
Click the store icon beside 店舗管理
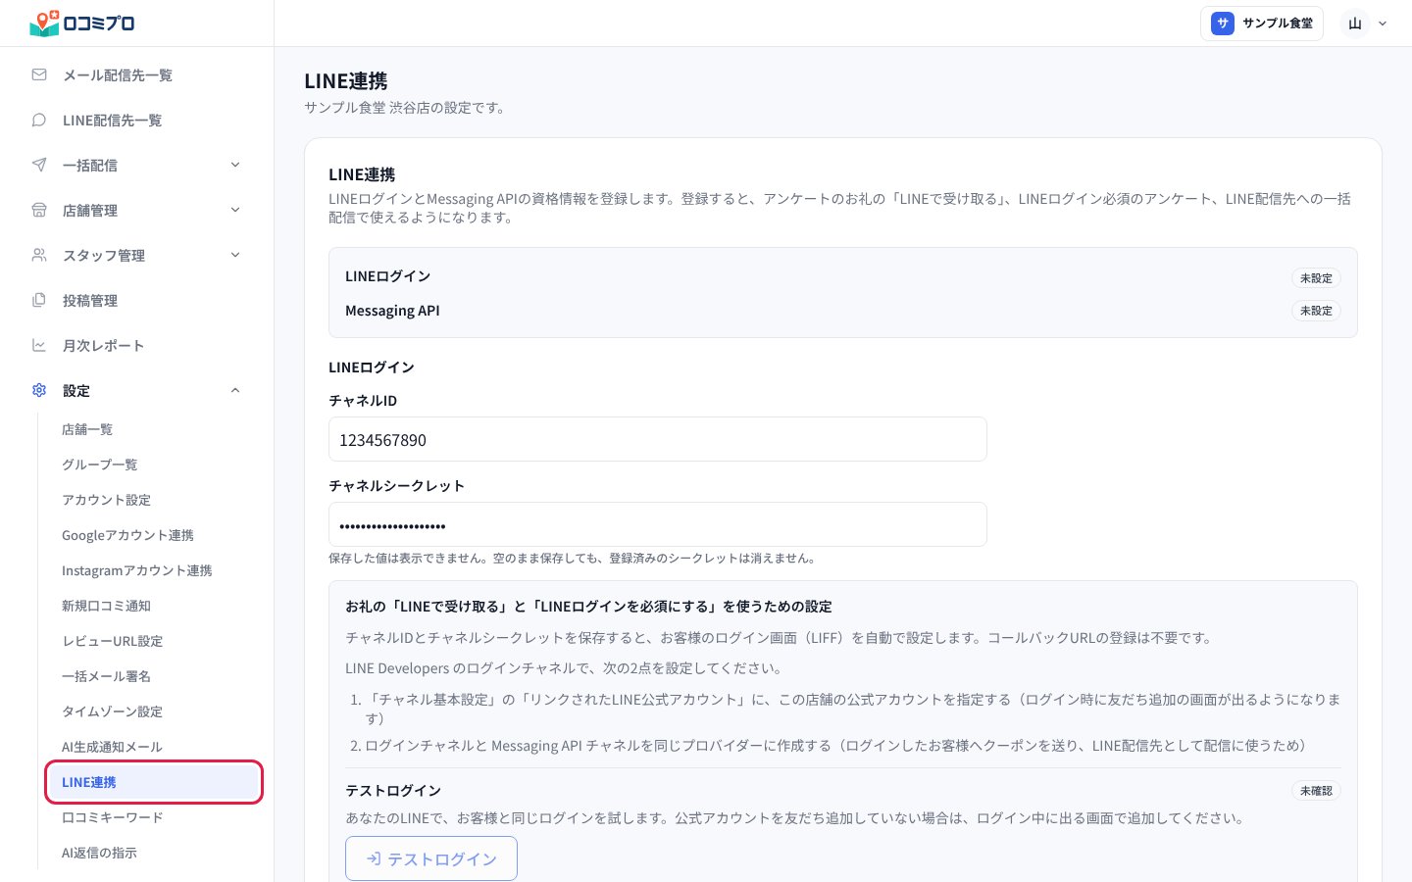(39, 210)
